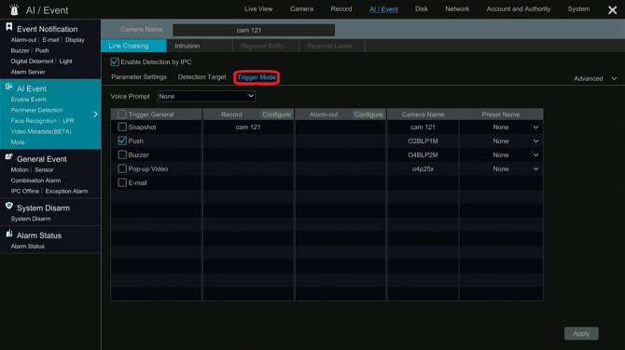The height and width of the screenshot is (350, 625).
Task: Click Configure next to Alarm-out
Action: coord(368,114)
